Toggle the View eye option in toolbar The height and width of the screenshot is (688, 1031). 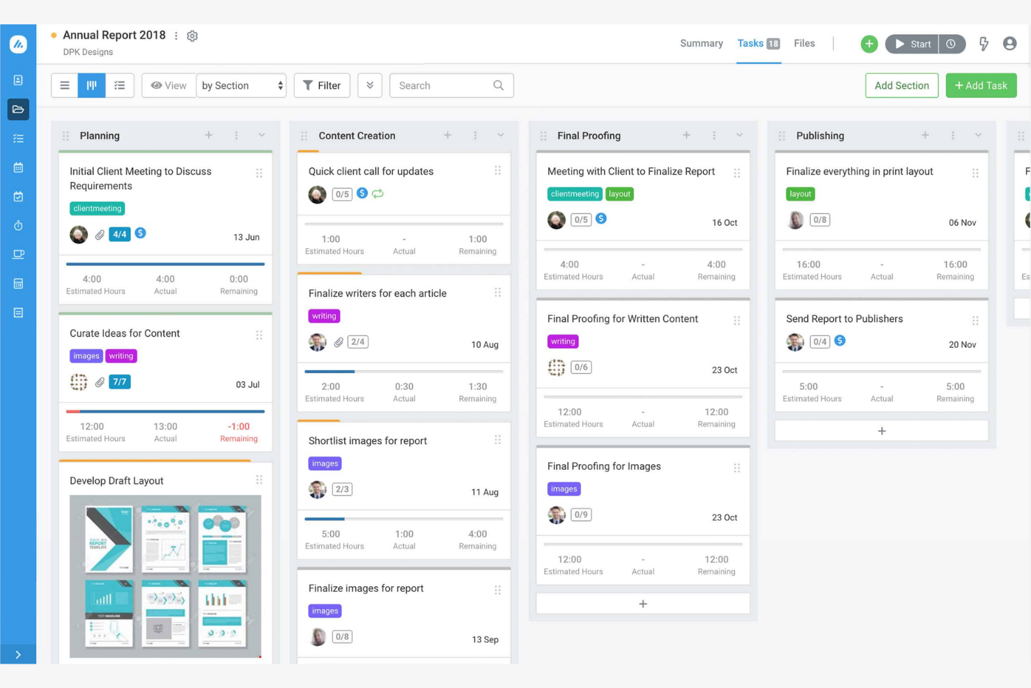168,85
